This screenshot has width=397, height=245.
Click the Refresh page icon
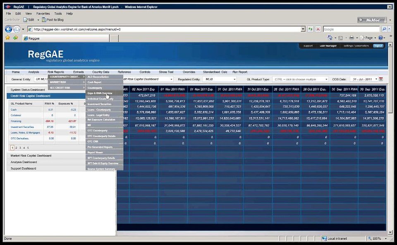pos(311,29)
